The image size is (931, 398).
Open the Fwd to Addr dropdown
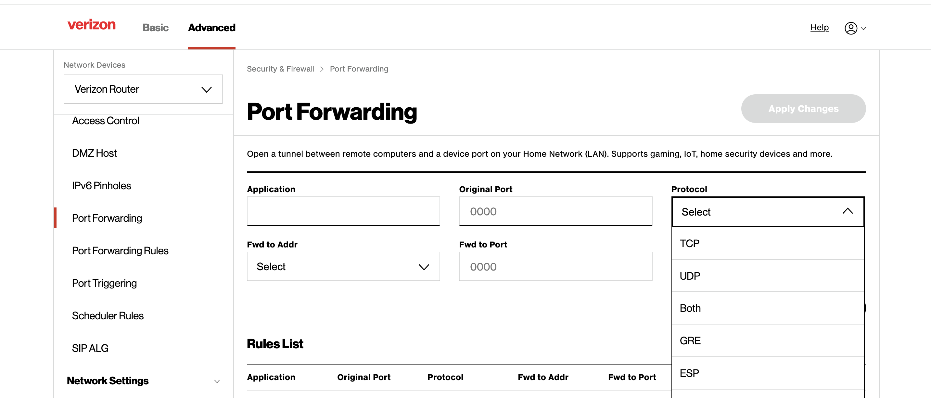343,267
